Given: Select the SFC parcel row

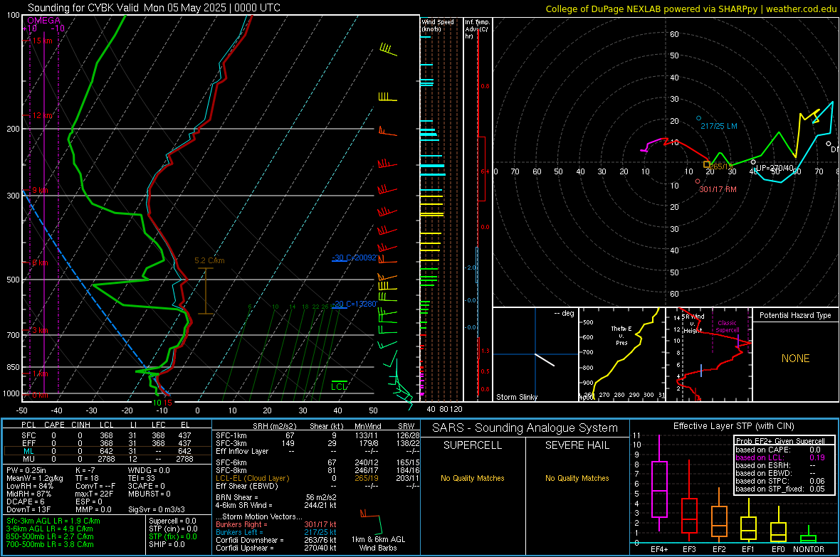Looking at the screenshot, I should point(107,435).
